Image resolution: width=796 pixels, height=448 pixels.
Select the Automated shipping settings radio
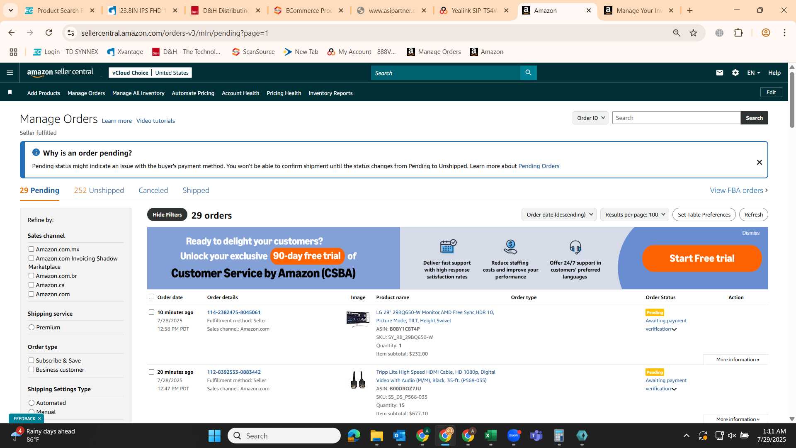click(x=32, y=403)
